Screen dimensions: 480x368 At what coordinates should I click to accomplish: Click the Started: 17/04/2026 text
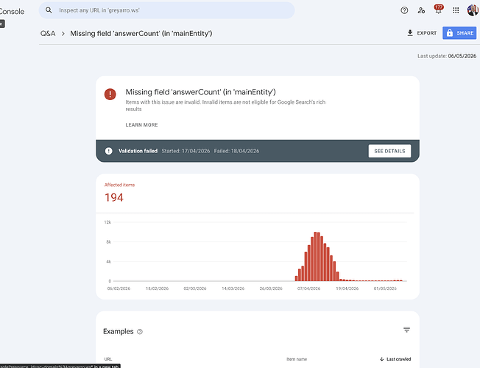pyautogui.click(x=186, y=151)
